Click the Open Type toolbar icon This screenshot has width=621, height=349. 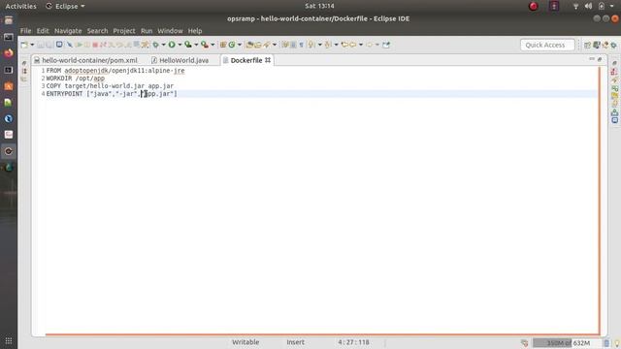tap(249, 45)
